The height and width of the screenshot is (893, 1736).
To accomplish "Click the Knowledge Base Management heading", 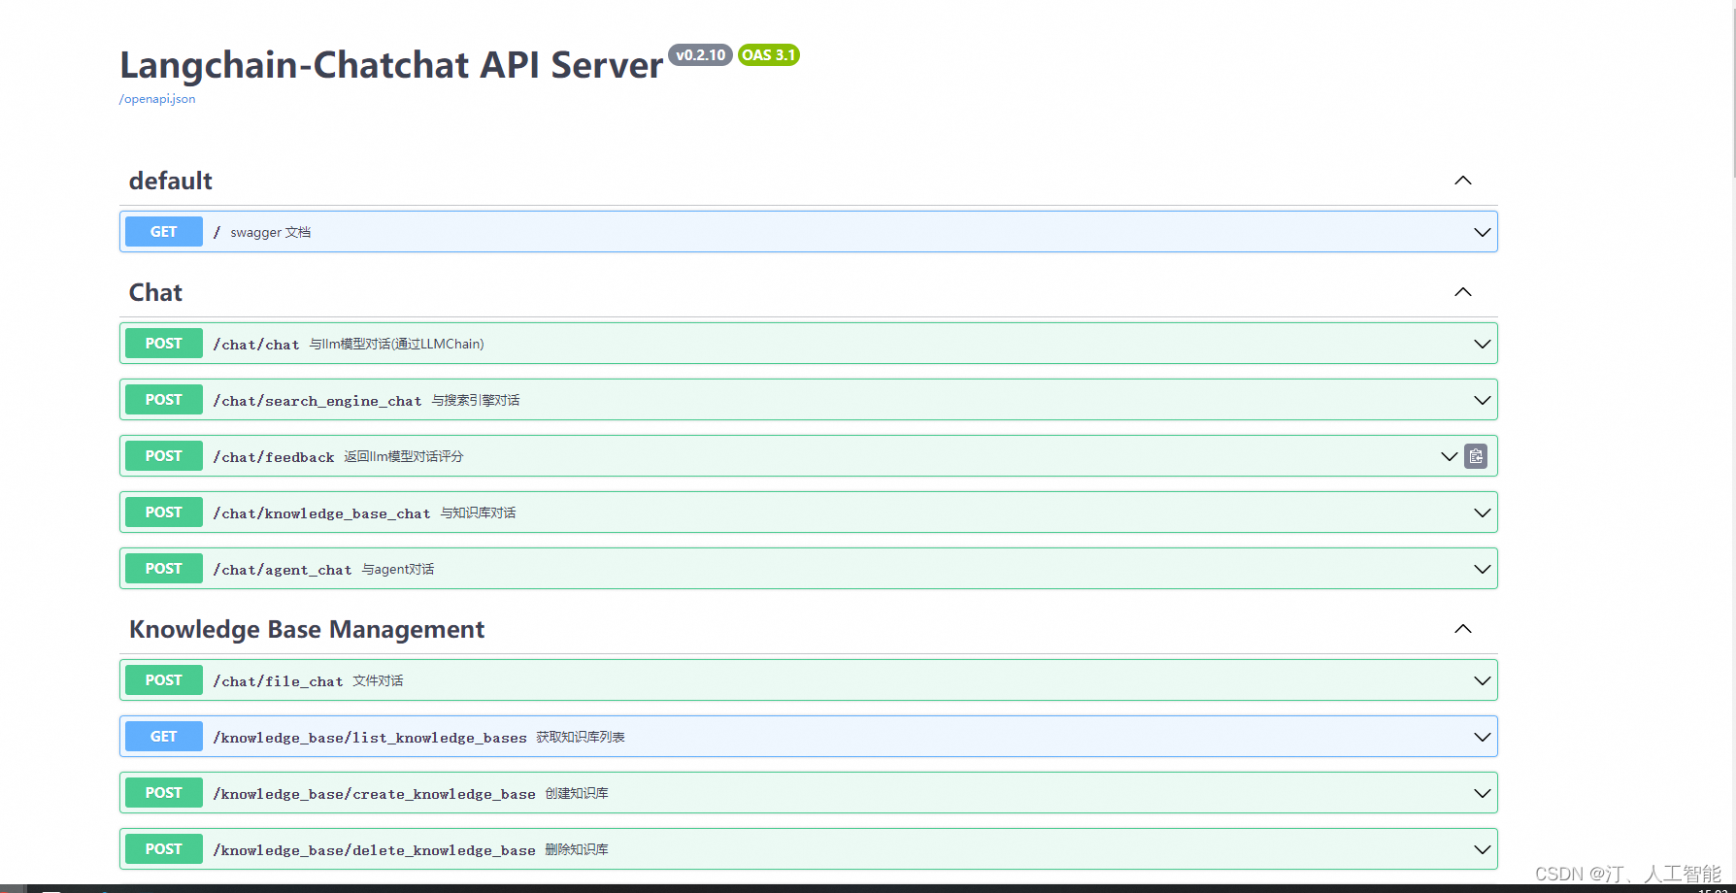I will point(307,629).
